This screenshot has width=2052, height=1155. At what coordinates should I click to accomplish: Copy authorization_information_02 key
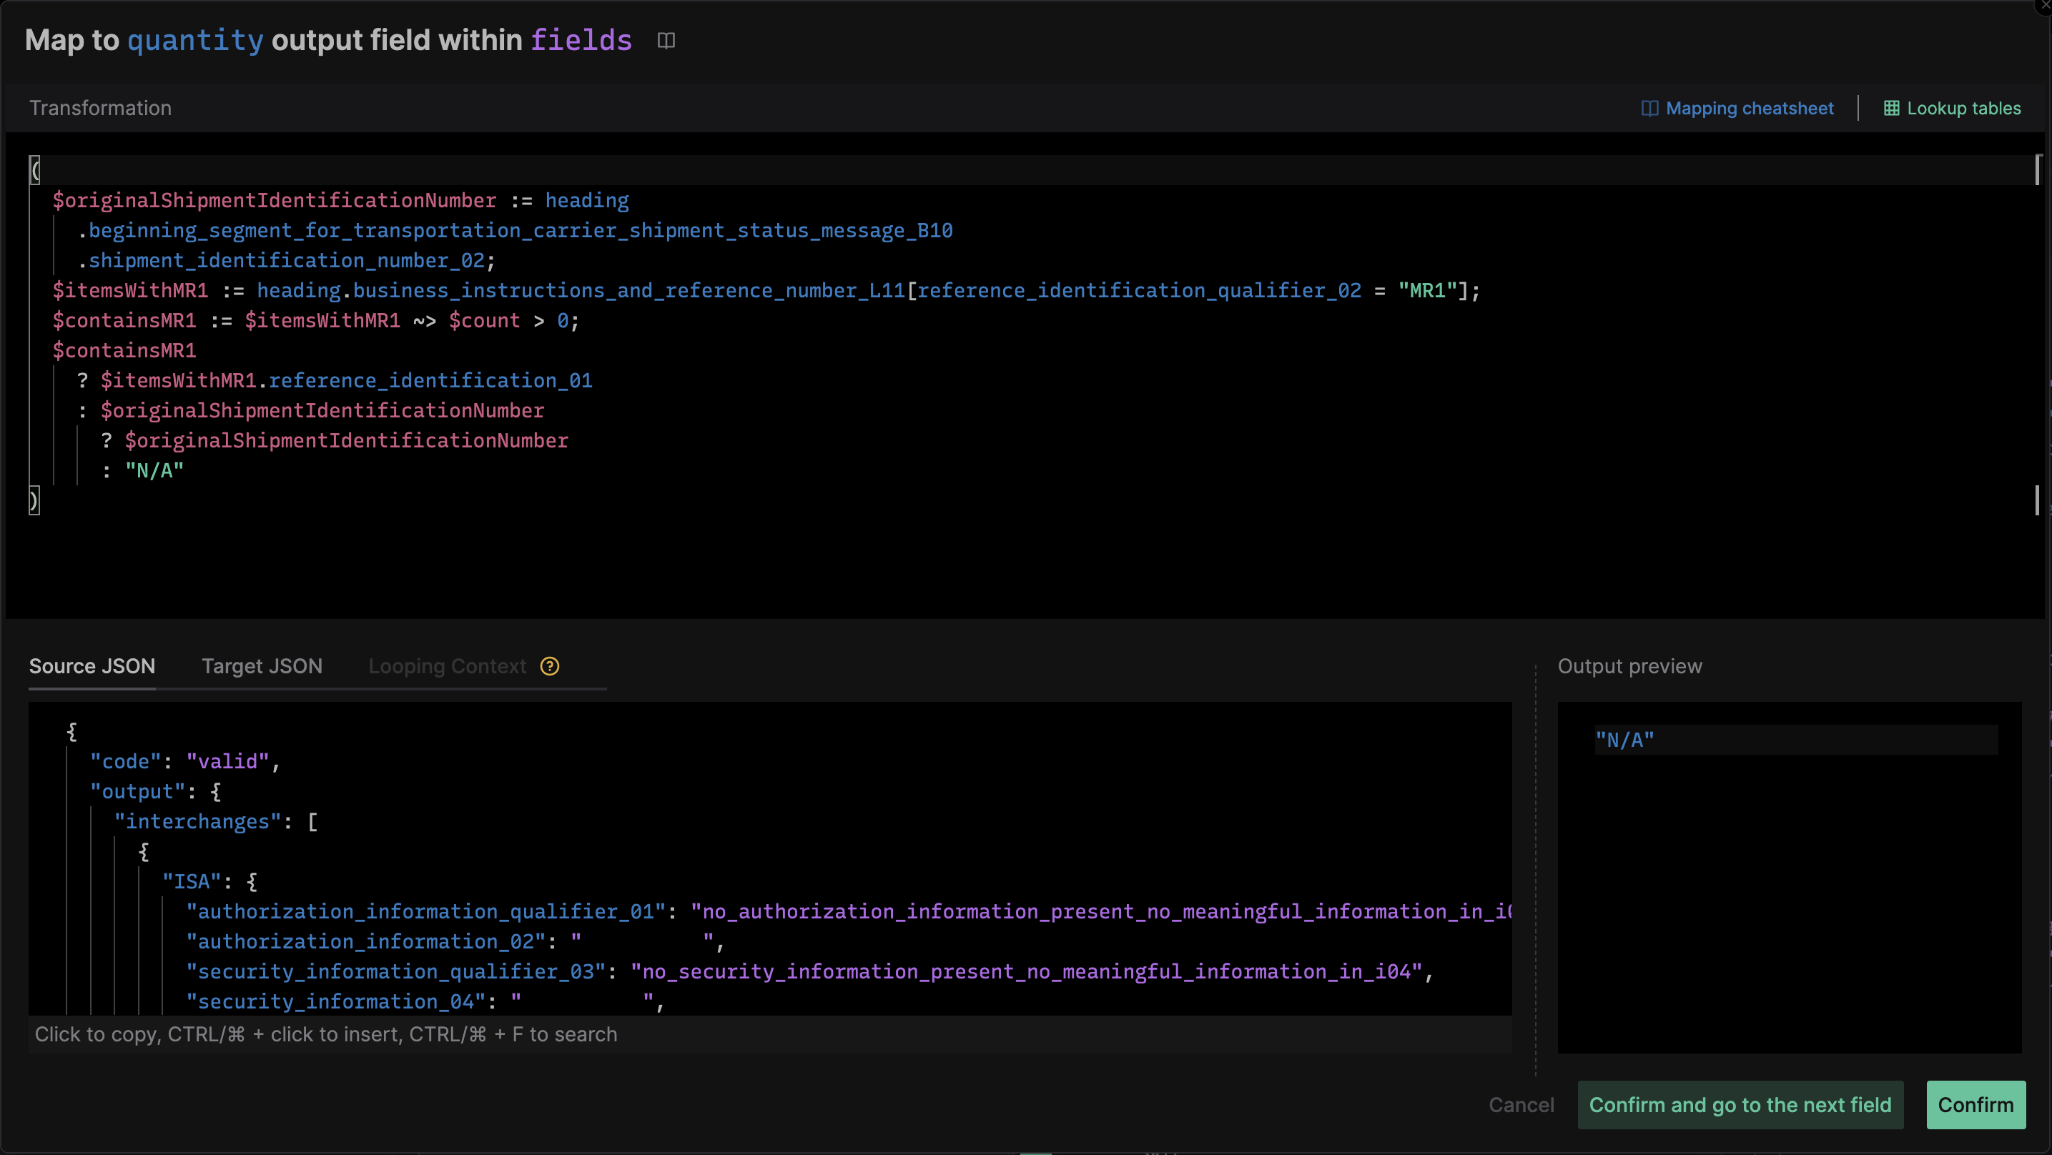point(365,941)
